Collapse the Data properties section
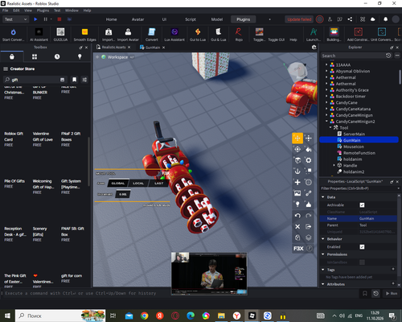This screenshot has height=322, width=402. [323, 197]
